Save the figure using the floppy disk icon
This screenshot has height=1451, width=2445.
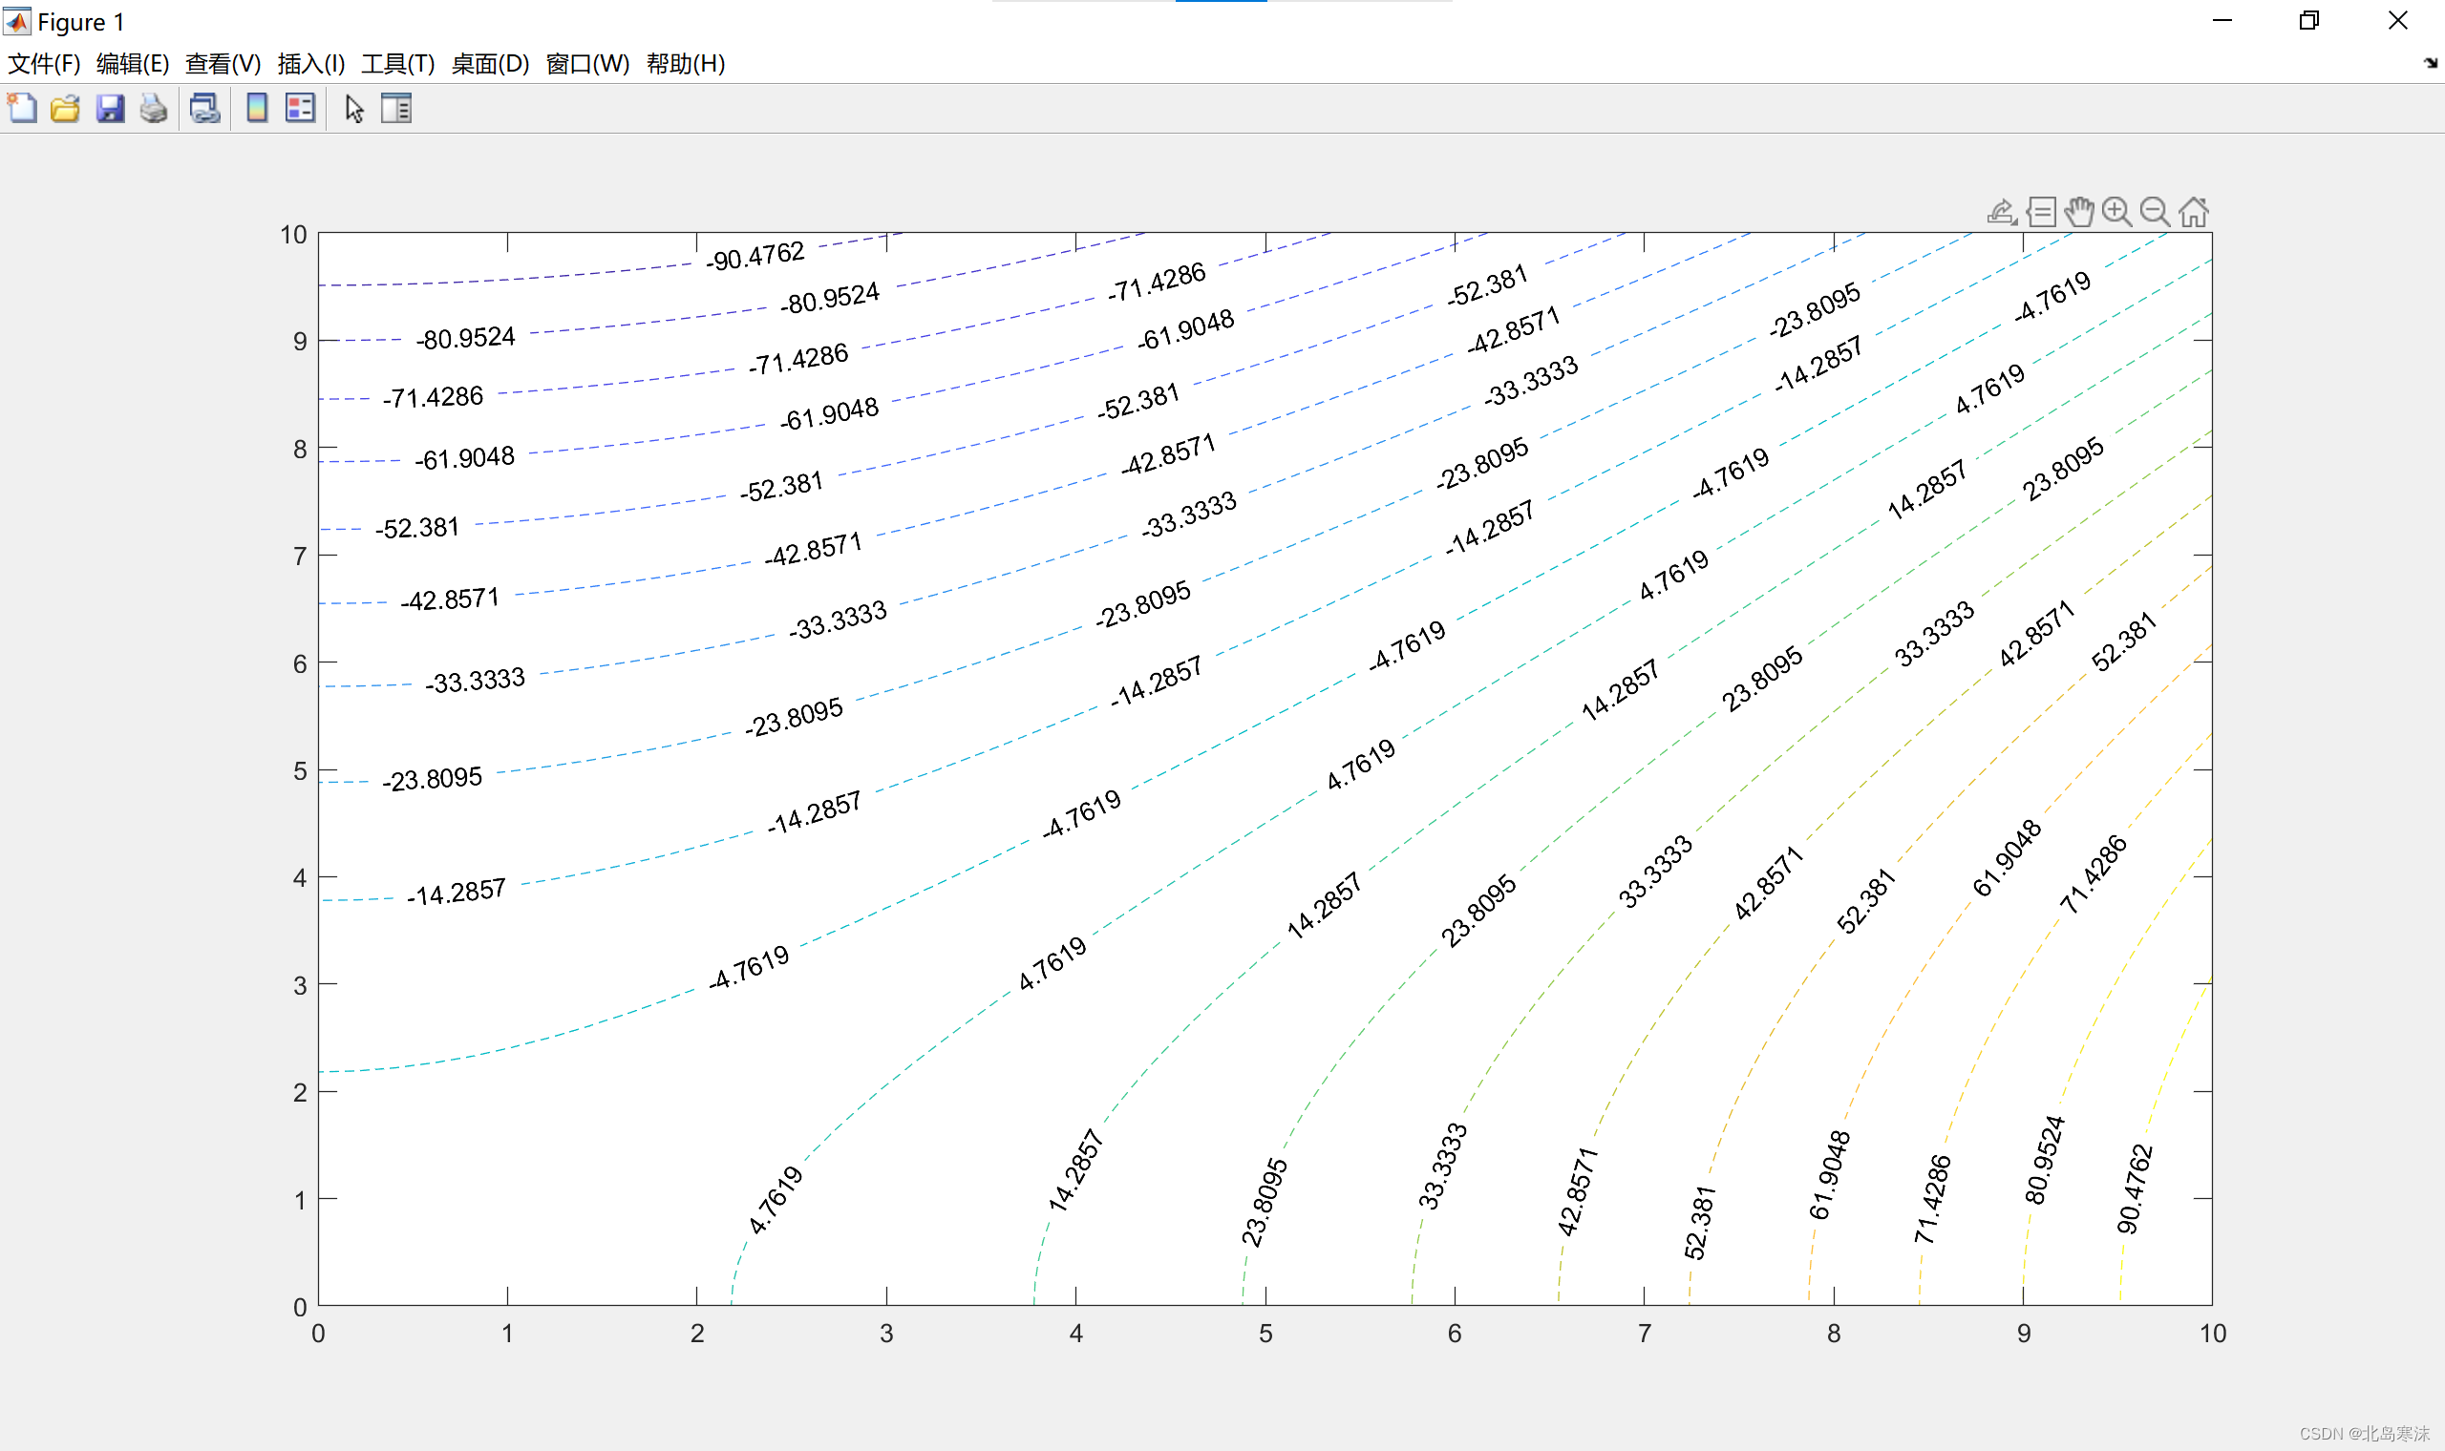click(x=110, y=108)
